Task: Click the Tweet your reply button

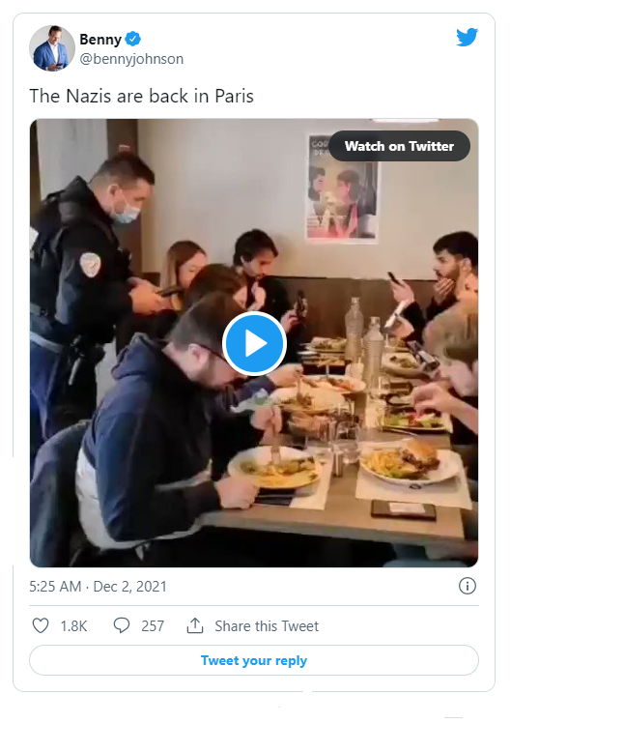Action: [254, 660]
